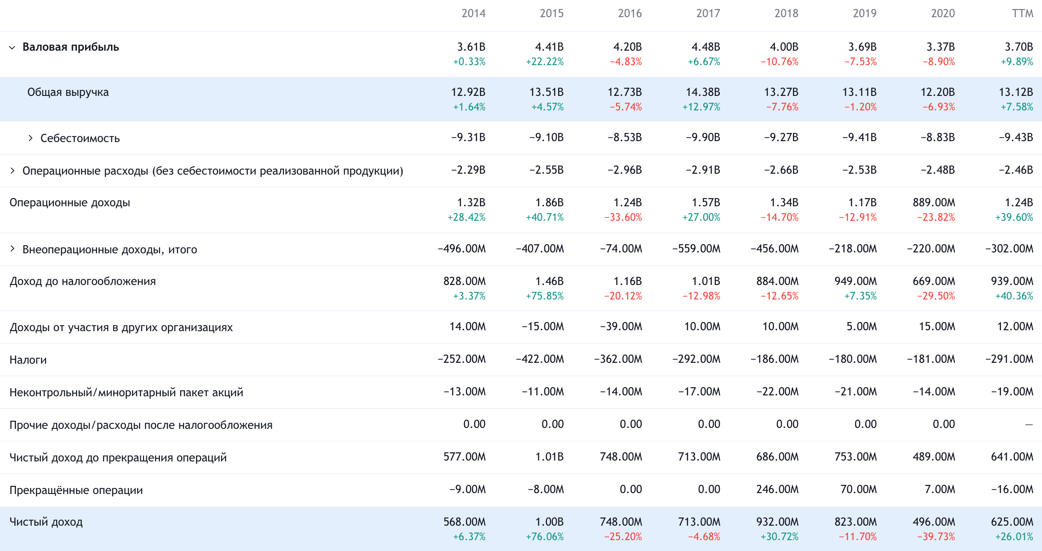Select the Общая выручка row label
The image size is (1042, 551).
(x=68, y=92)
